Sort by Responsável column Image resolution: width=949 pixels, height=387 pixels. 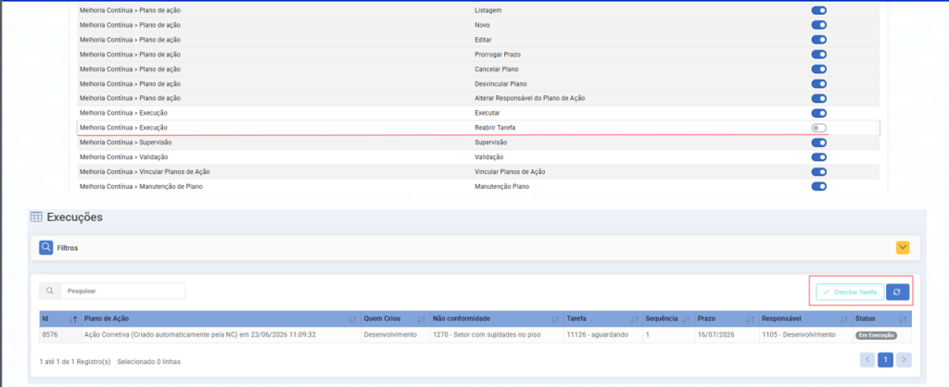(x=805, y=318)
